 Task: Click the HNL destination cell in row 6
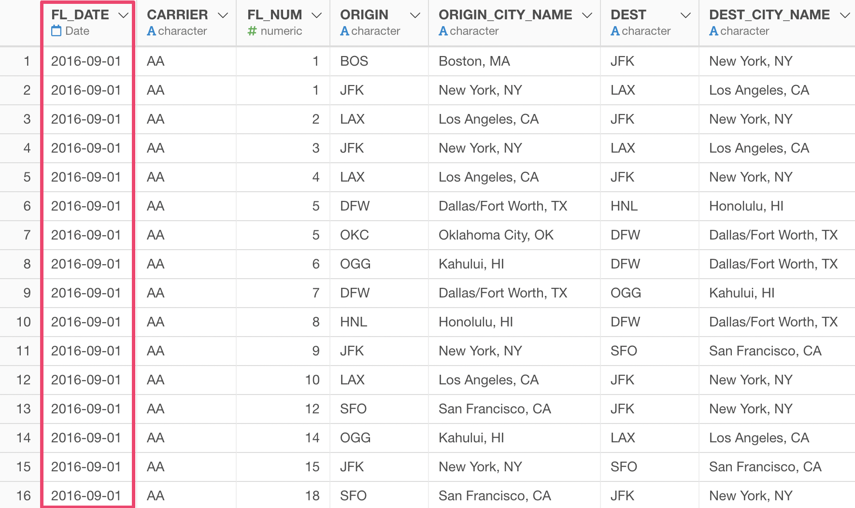[x=624, y=206]
